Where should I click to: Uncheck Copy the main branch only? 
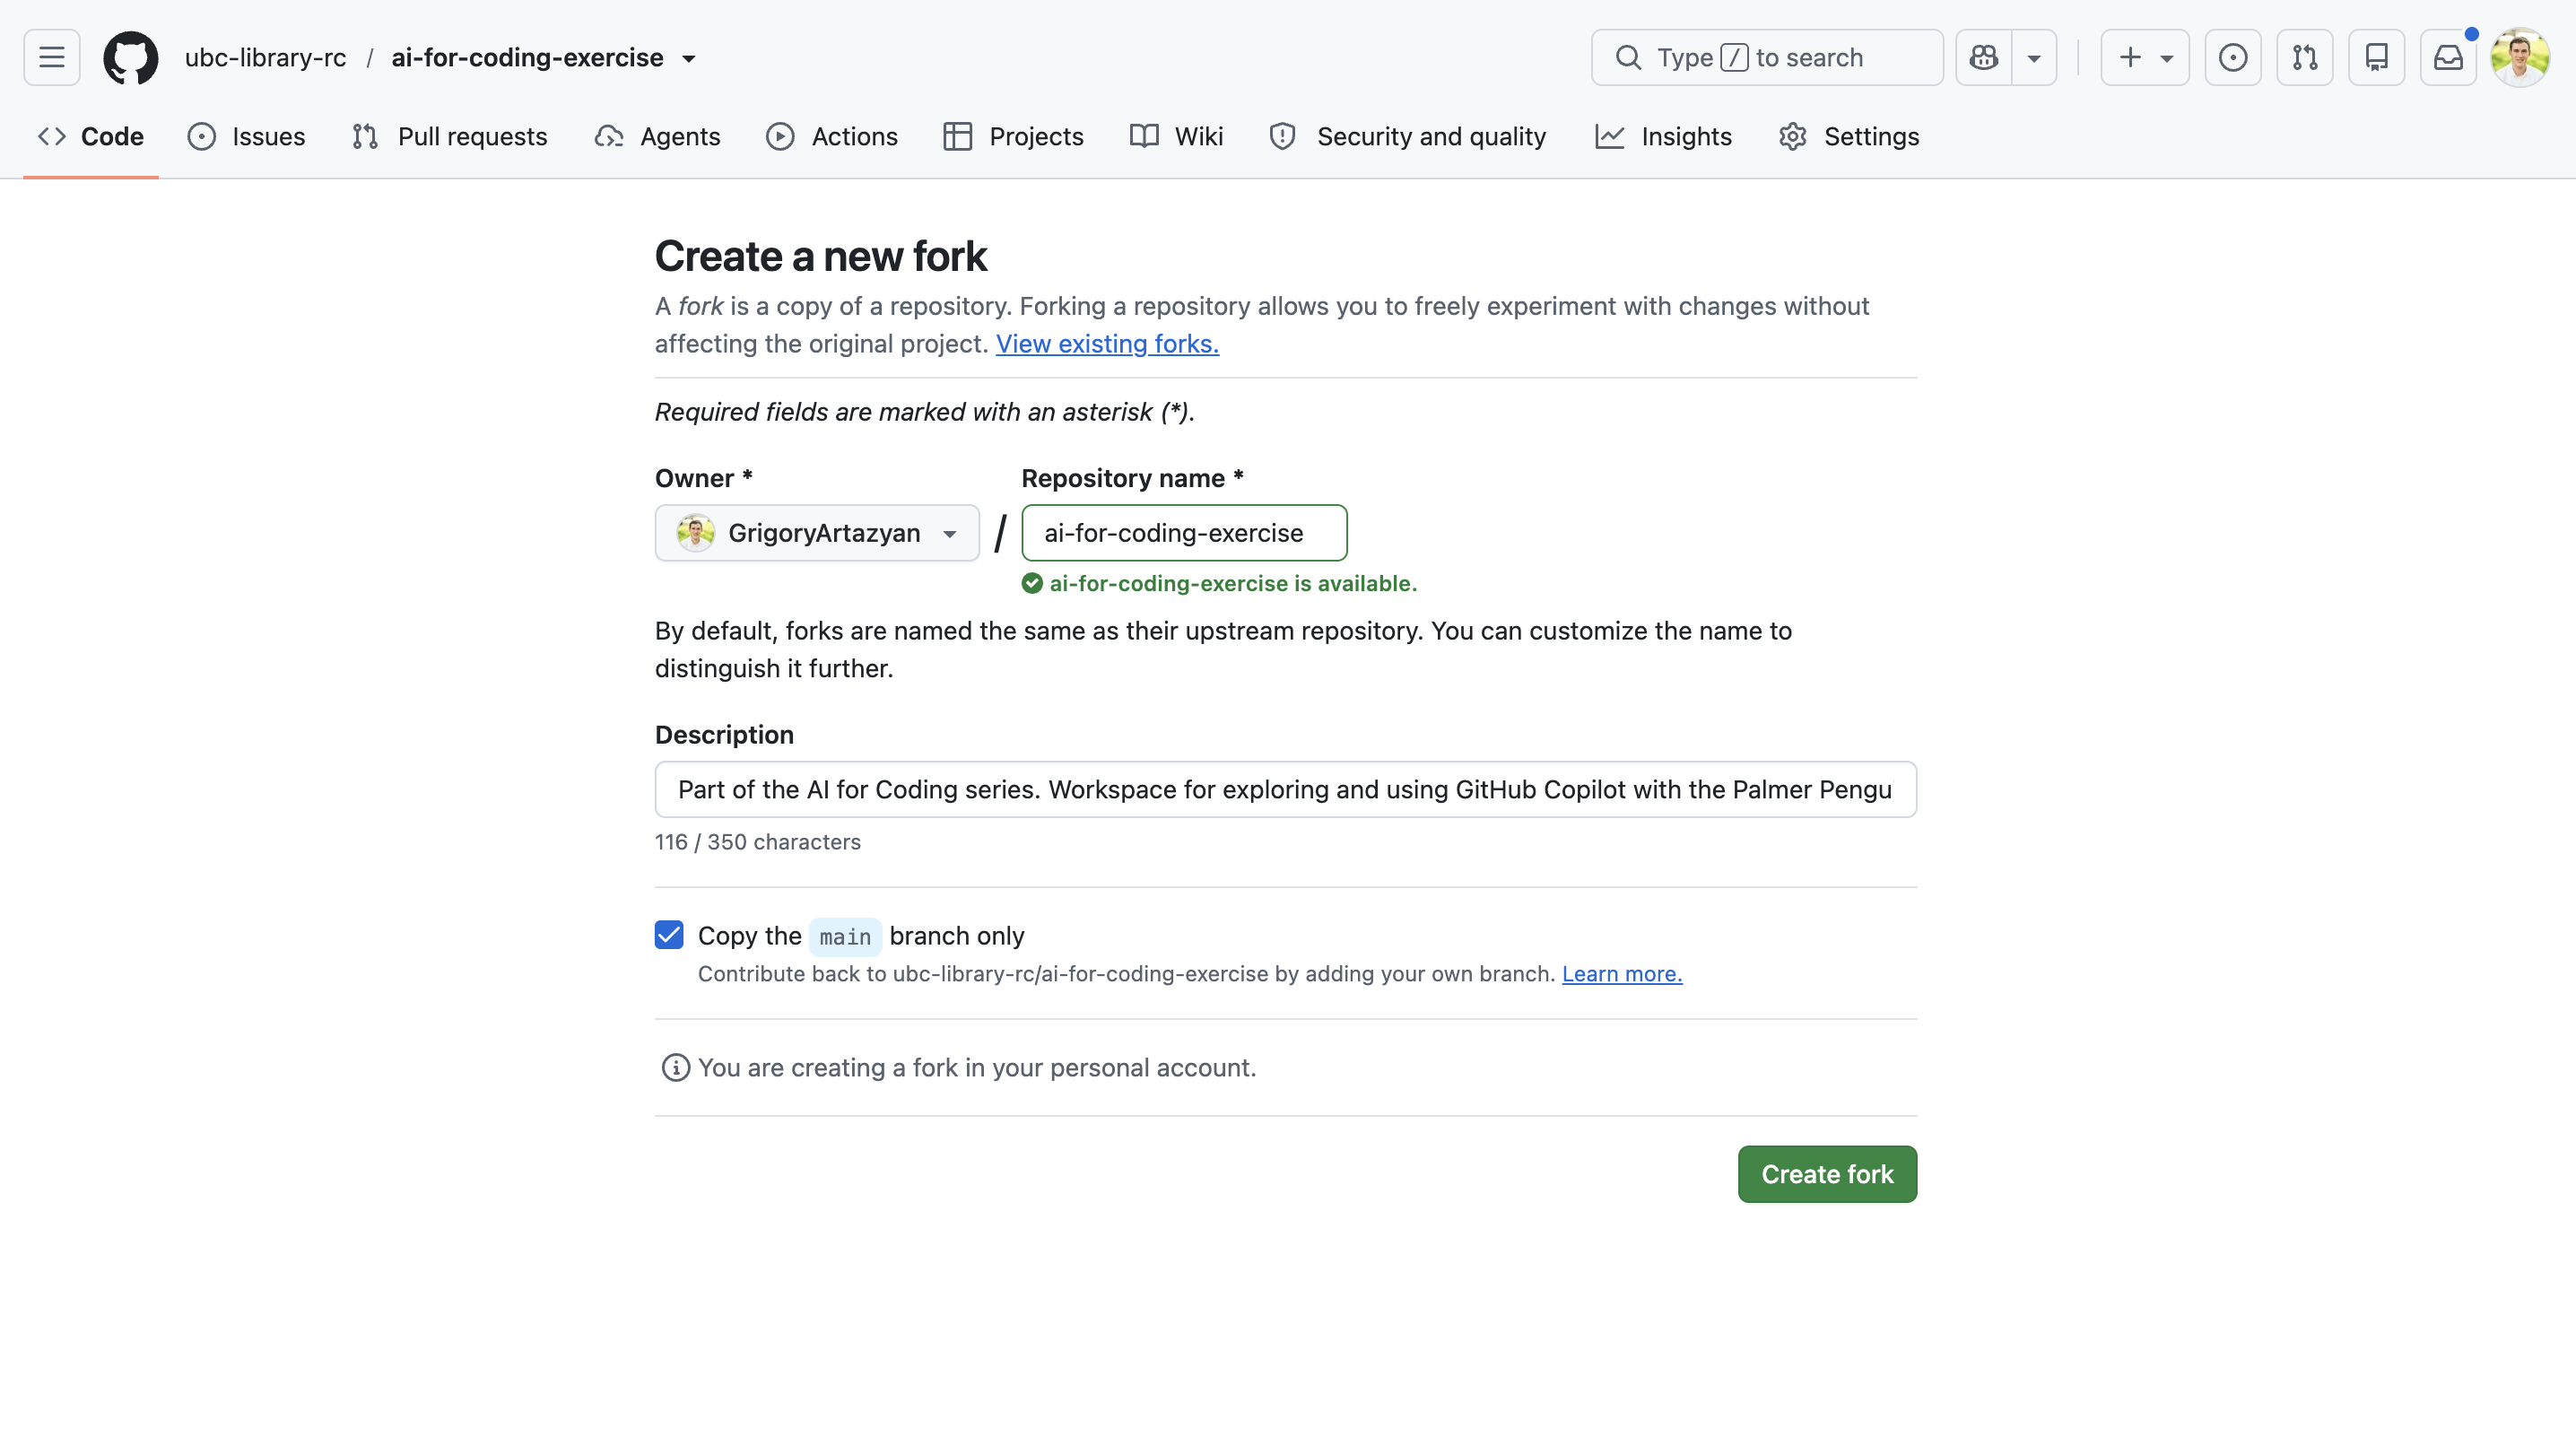[669, 935]
